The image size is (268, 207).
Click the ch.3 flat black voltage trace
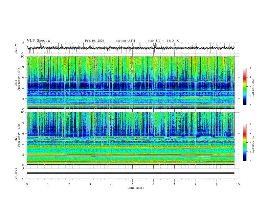pyautogui.click(x=132, y=173)
